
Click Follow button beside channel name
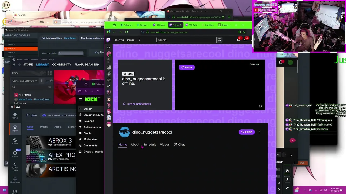[x=247, y=132]
